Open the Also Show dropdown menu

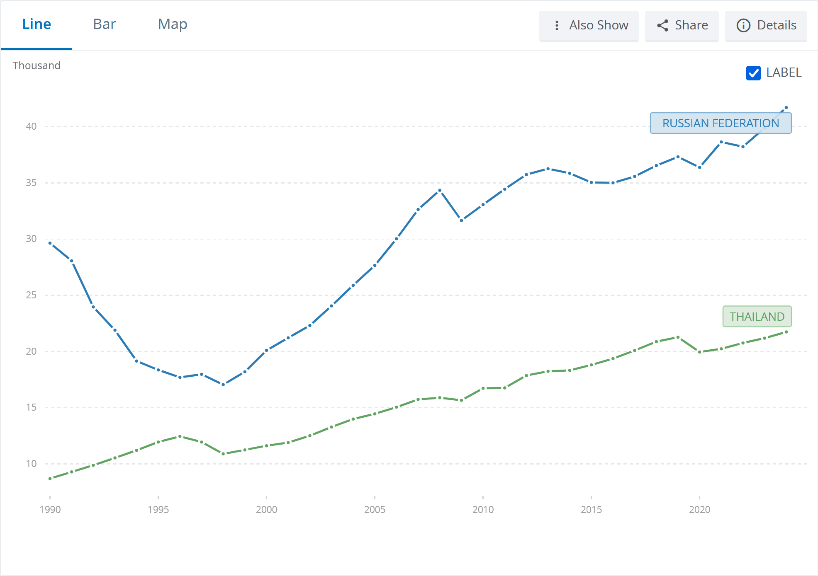click(589, 26)
